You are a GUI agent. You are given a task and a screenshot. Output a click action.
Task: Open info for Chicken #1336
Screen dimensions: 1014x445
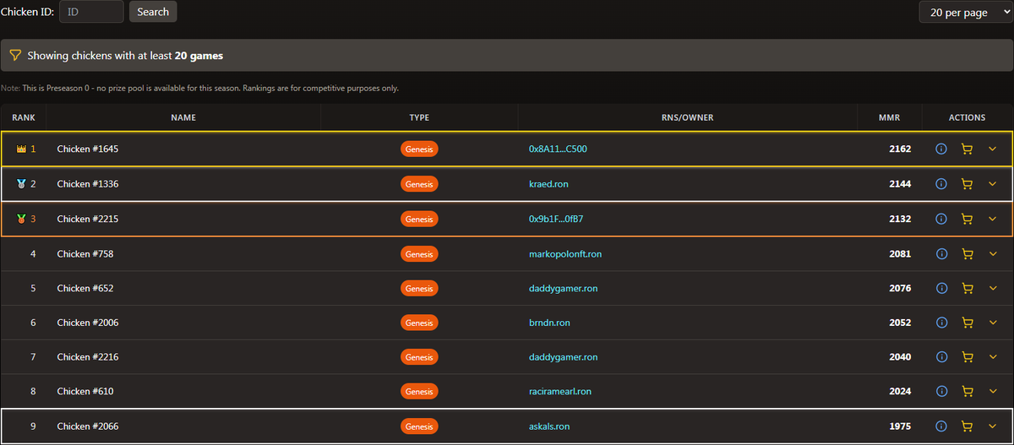pyautogui.click(x=941, y=184)
